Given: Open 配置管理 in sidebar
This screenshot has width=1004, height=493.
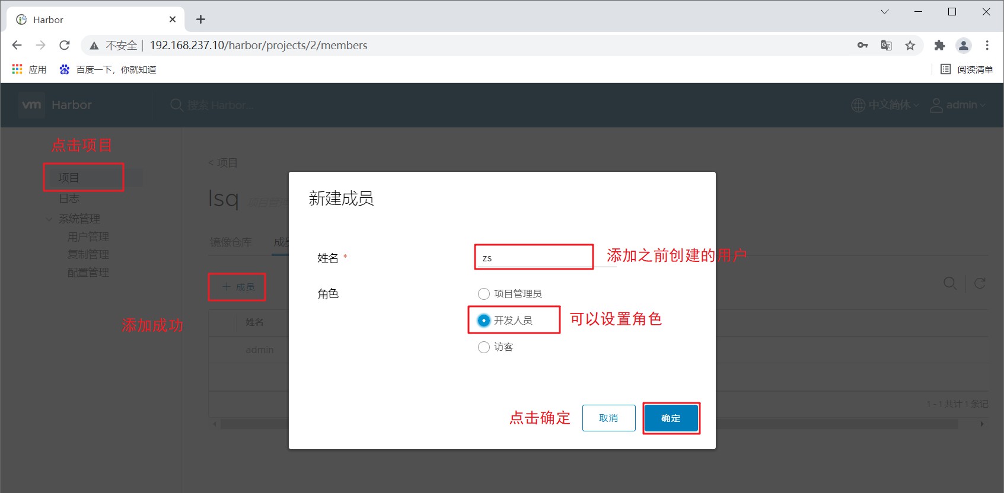Looking at the screenshot, I should coord(88,272).
